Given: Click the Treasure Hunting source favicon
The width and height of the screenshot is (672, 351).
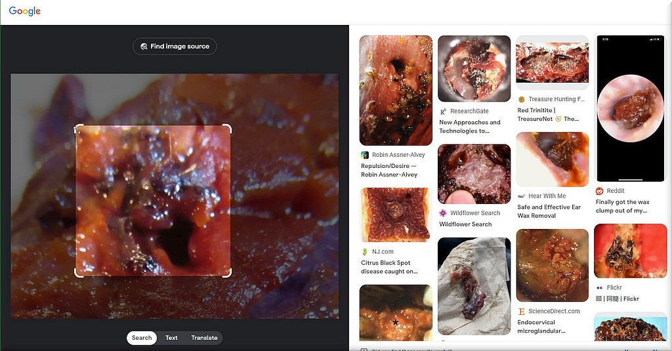Looking at the screenshot, I should pos(522,100).
